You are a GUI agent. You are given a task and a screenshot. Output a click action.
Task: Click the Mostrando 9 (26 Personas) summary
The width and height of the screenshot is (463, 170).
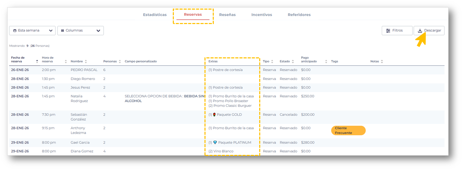(x=30, y=46)
